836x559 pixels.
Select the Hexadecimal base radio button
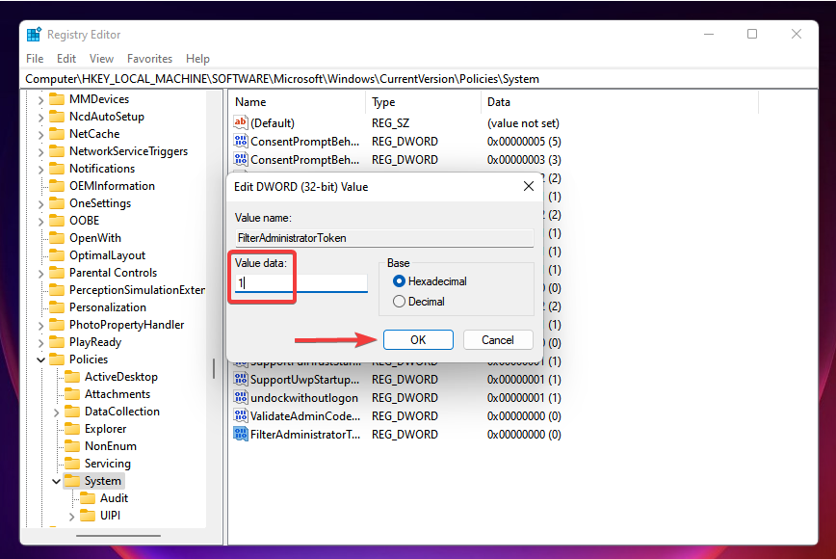point(399,281)
